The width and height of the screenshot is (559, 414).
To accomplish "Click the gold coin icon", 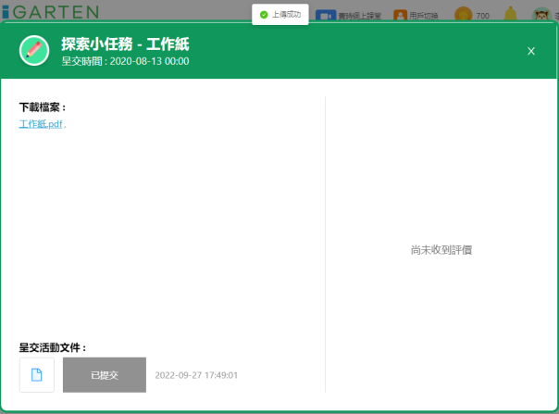I will 463,15.
